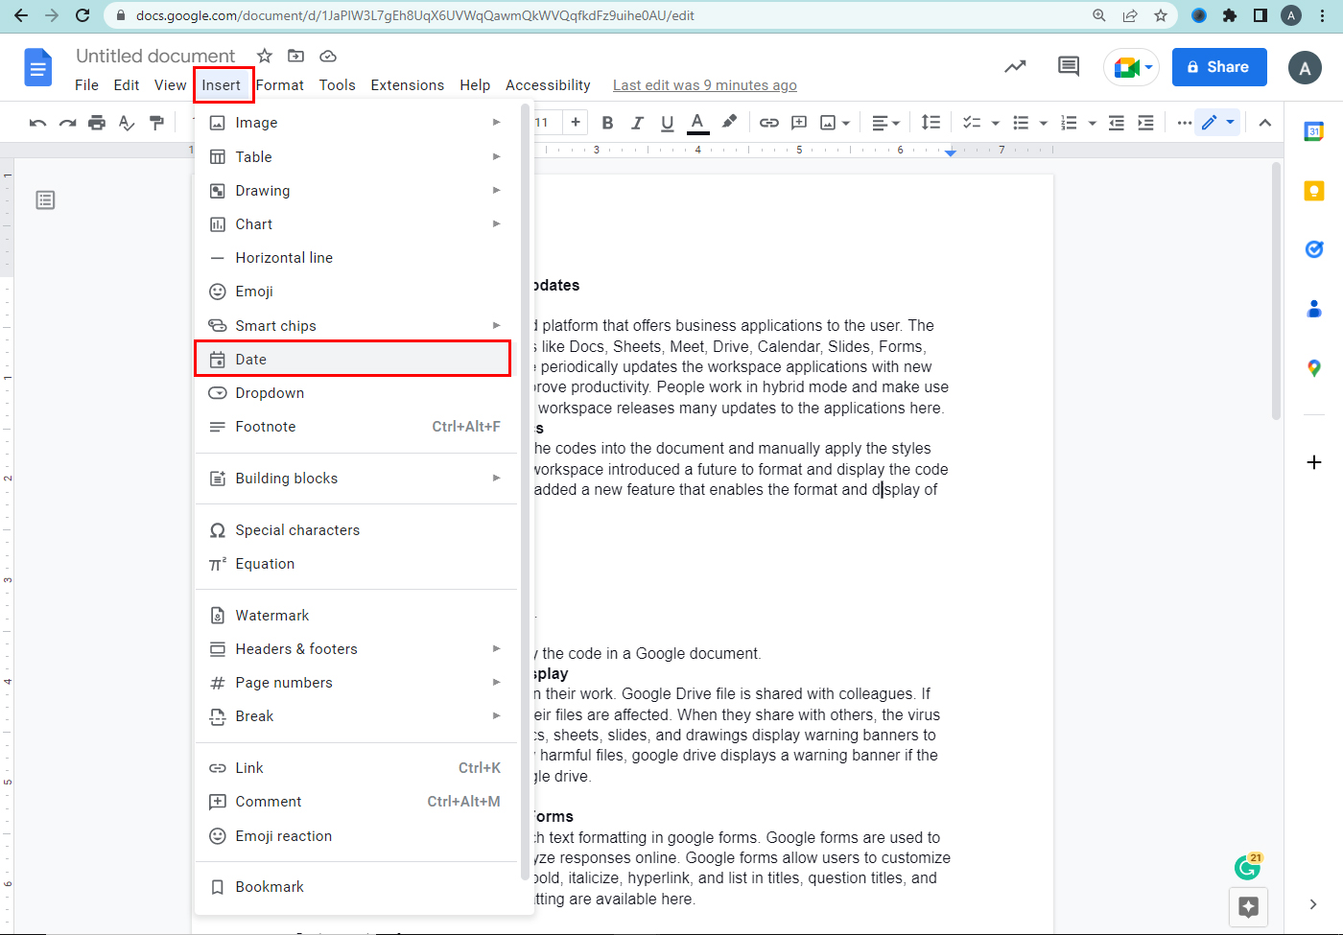Rename the Untitled document title
This screenshot has width=1343, height=935.
[x=155, y=56]
